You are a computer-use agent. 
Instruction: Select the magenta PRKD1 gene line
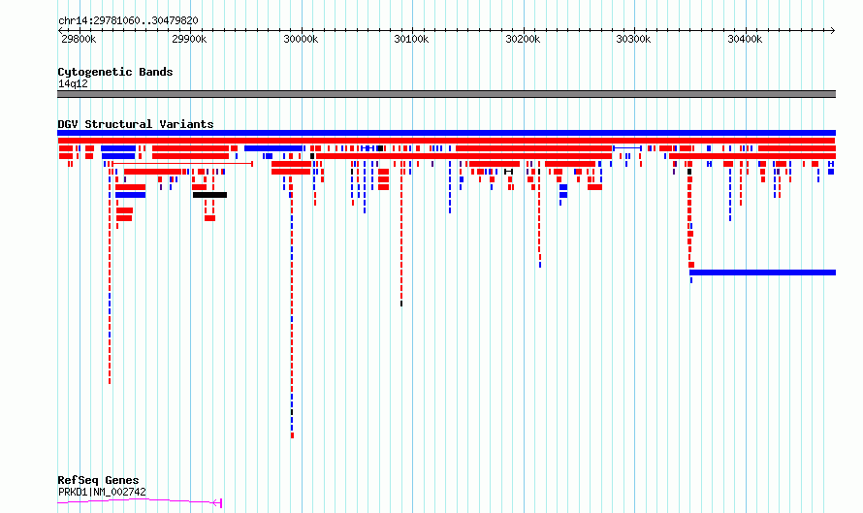[x=140, y=501]
